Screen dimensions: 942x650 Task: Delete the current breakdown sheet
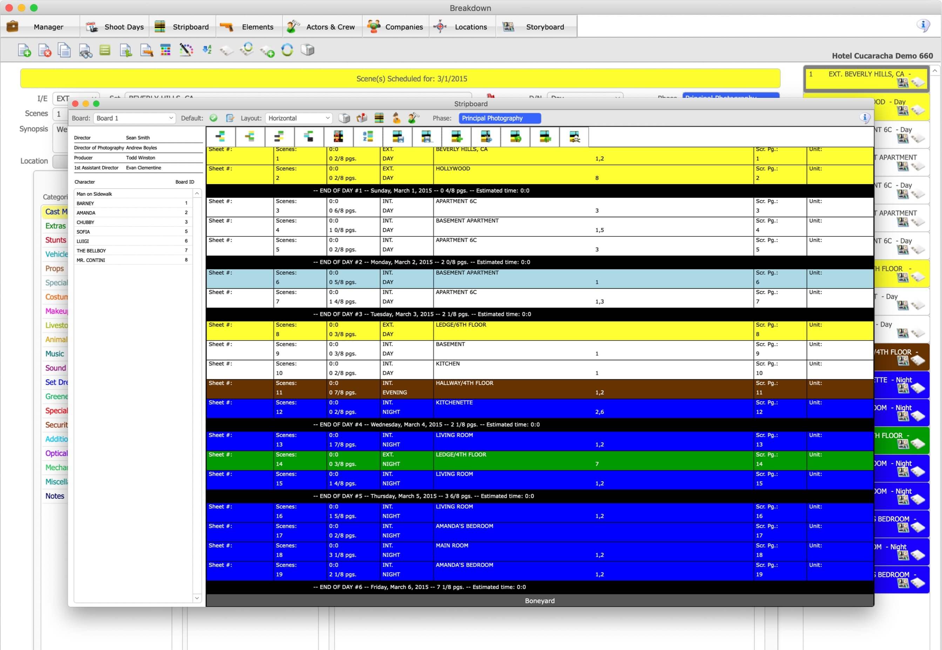(45, 50)
